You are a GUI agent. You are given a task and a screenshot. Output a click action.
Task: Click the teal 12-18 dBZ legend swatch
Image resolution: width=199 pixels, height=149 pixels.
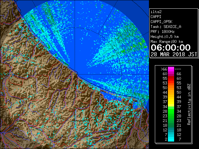(x=171, y=130)
